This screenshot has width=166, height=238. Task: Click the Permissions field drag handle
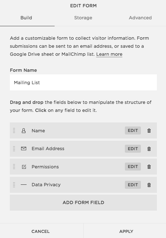point(14,167)
